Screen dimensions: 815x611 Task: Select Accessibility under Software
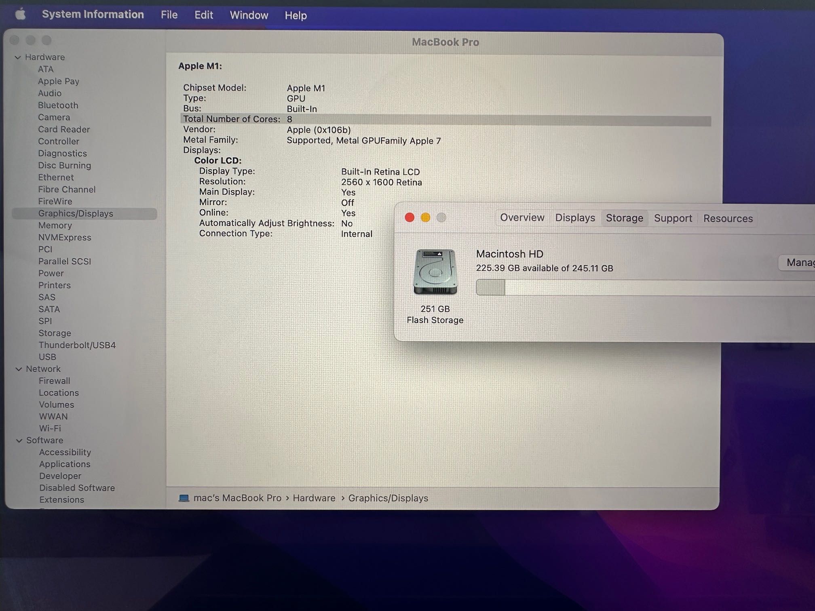pos(65,452)
